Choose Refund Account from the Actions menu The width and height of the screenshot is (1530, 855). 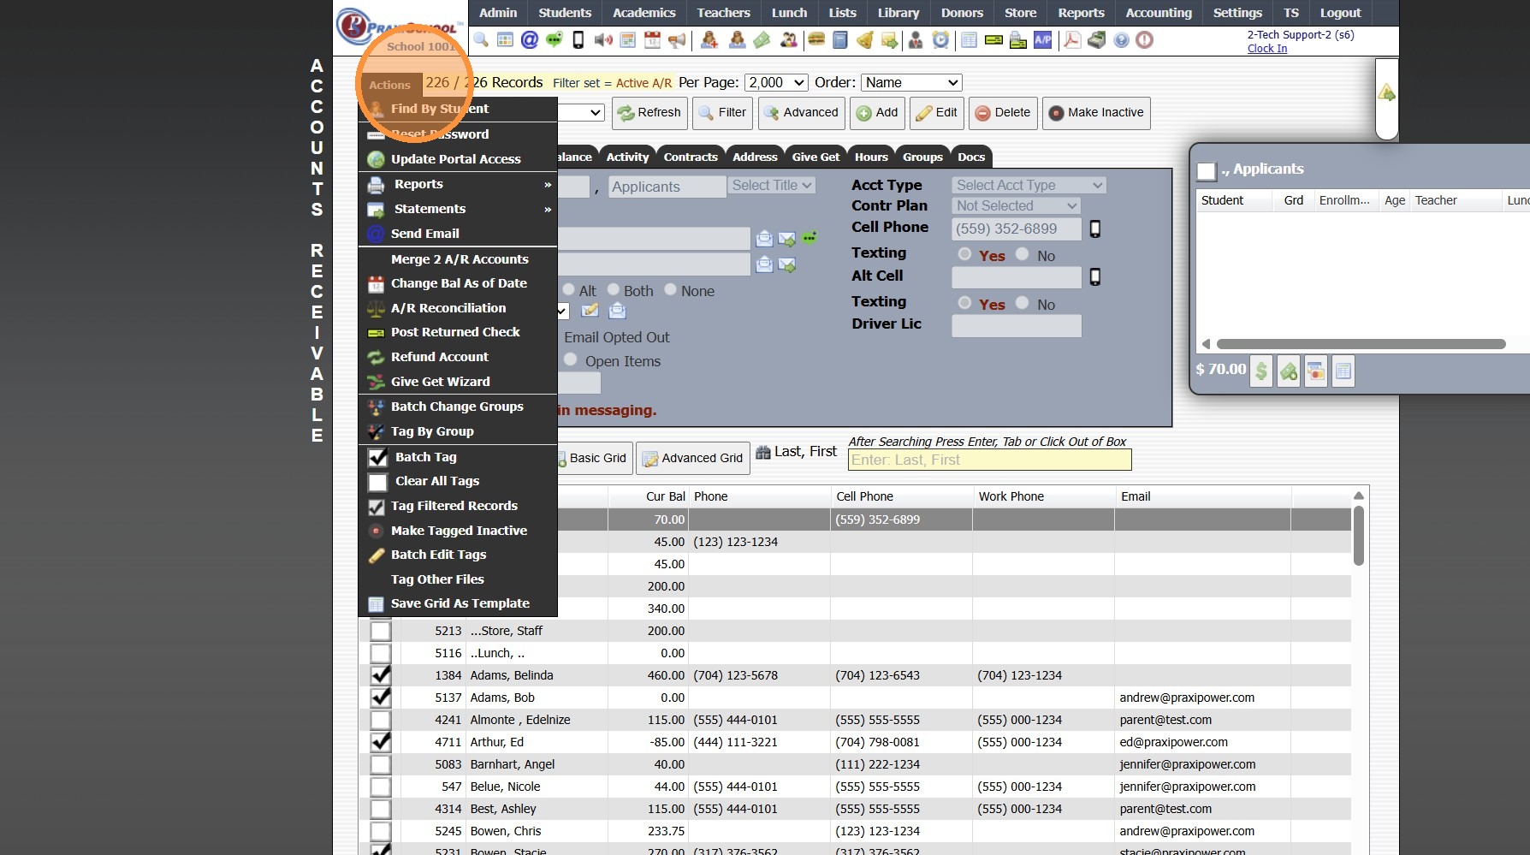coord(439,357)
